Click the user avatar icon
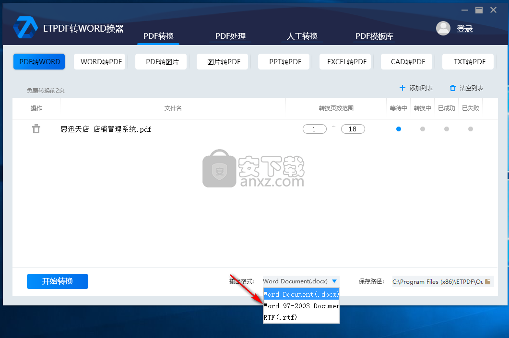The width and height of the screenshot is (509, 338). (x=443, y=29)
